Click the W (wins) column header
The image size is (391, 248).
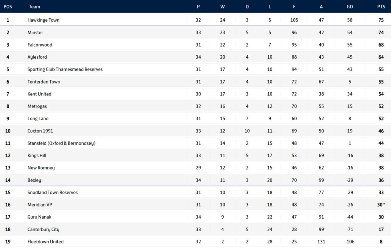(x=223, y=6)
